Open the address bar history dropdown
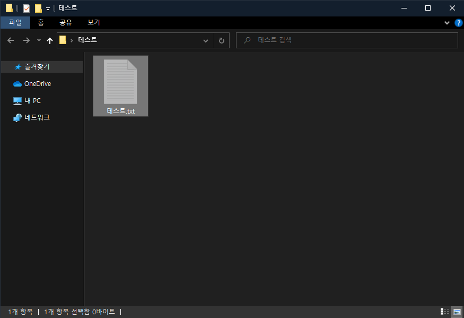The width and height of the screenshot is (464, 318). point(206,40)
